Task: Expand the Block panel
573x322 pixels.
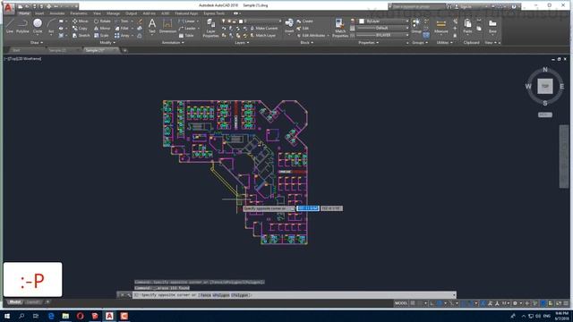Action: [x=306, y=43]
